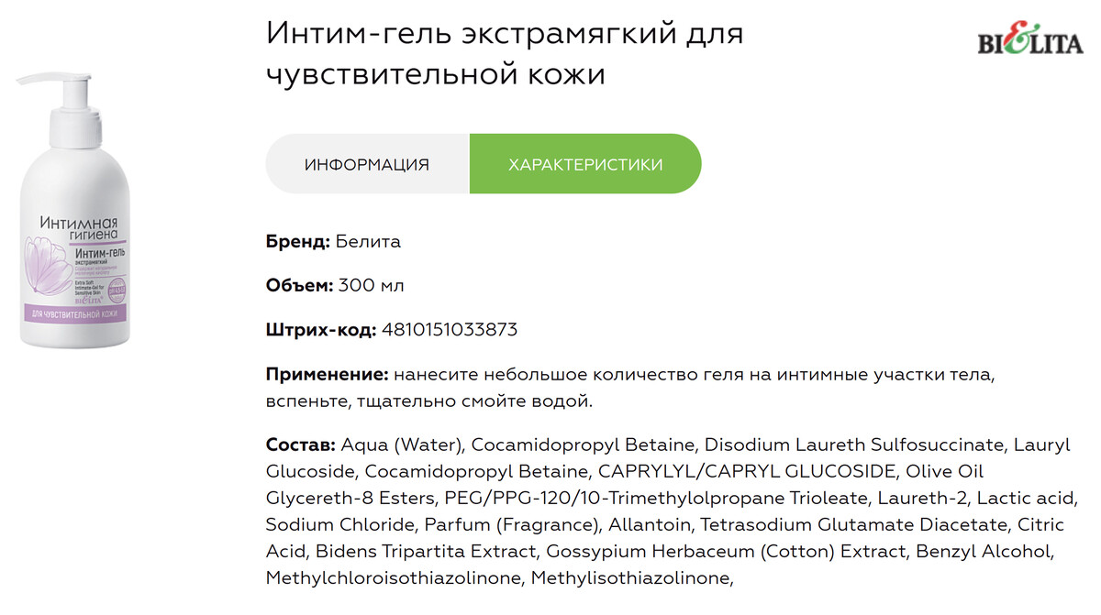Click the Бренд label
Viewport: 1101px width, 615px height.
tap(297, 242)
